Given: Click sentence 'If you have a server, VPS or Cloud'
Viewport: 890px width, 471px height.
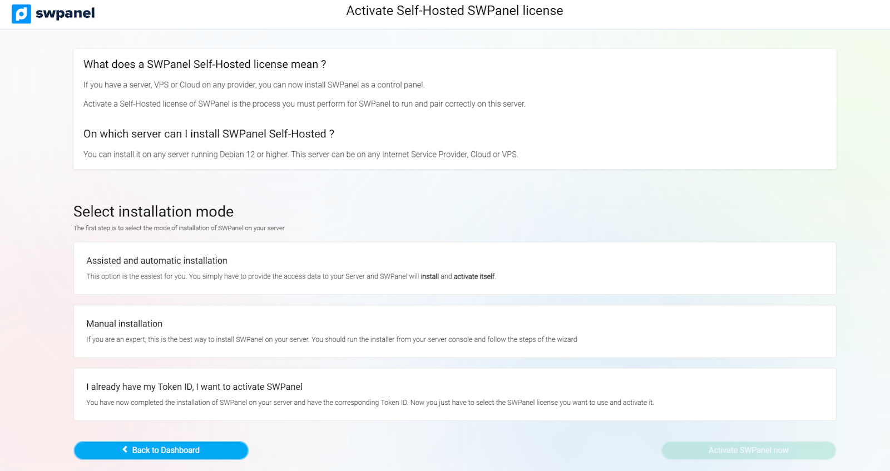Looking at the screenshot, I should pos(254,85).
